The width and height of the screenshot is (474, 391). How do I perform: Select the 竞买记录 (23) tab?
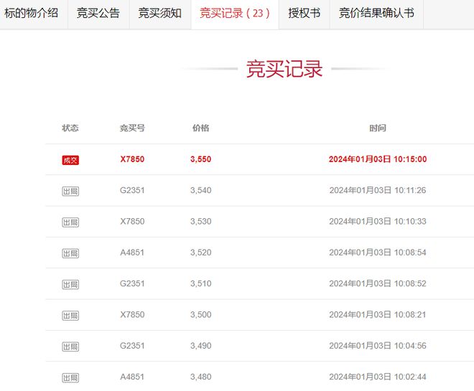235,14
